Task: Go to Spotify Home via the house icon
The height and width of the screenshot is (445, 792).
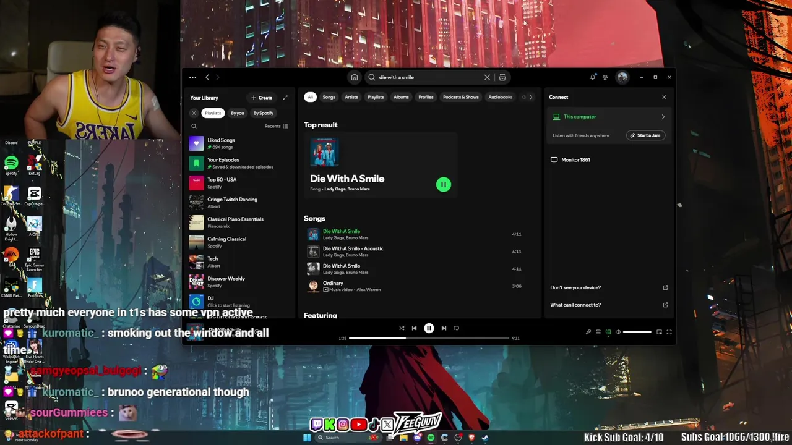Action: point(355,77)
